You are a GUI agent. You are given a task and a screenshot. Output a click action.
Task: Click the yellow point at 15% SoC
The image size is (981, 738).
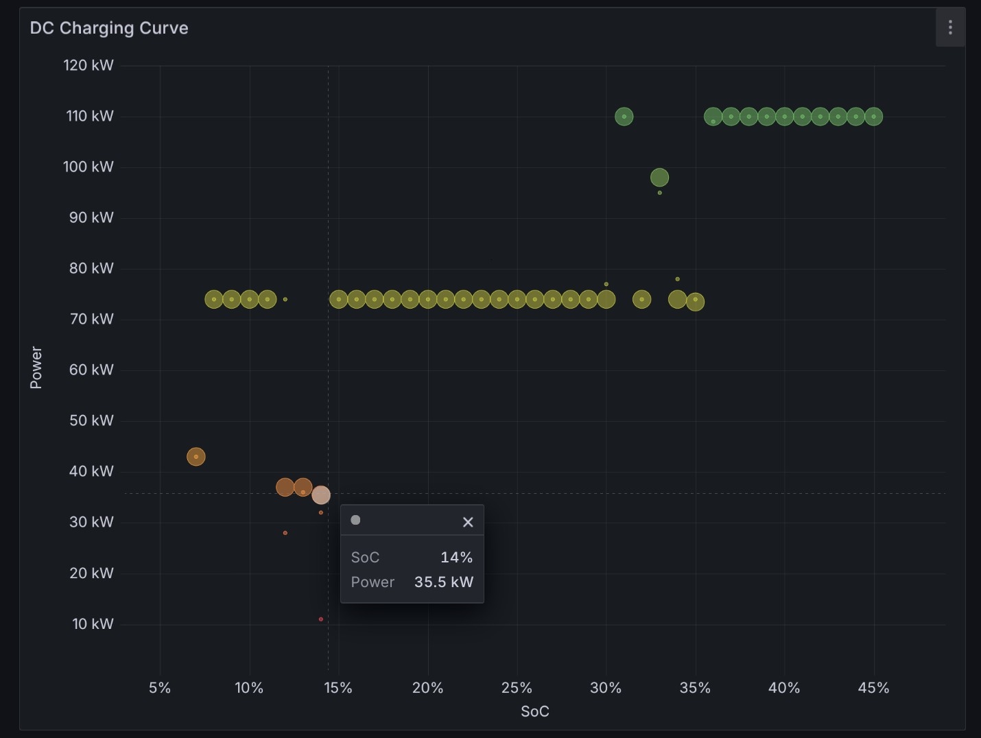[x=338, y=299]
